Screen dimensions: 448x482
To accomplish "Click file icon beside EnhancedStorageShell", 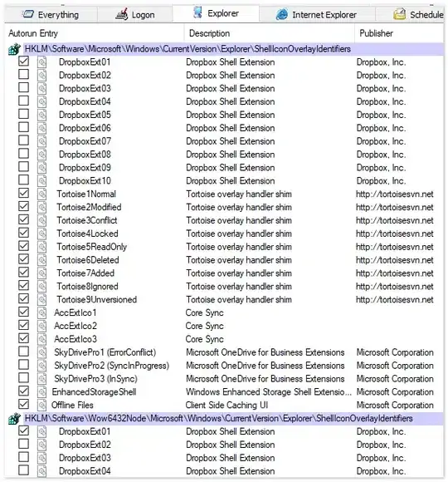I will coord(42,392).
